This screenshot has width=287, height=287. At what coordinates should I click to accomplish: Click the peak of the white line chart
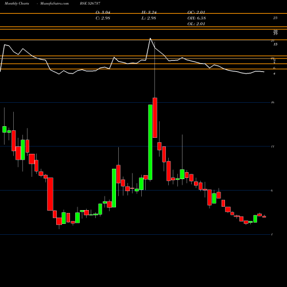[x=150, y=38]
